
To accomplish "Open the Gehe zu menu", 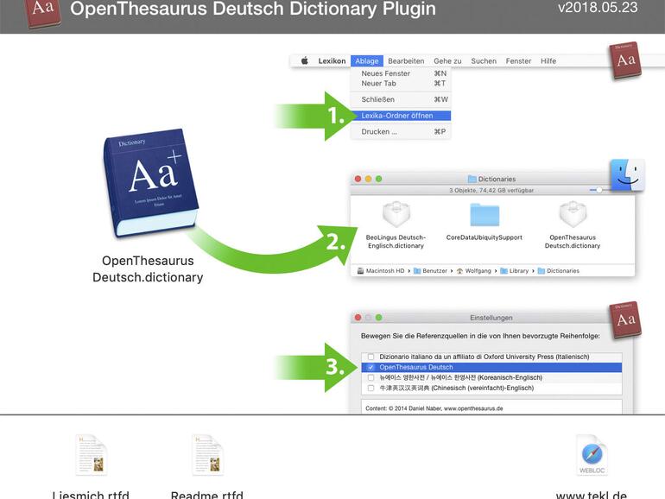I will coord(447,61).
